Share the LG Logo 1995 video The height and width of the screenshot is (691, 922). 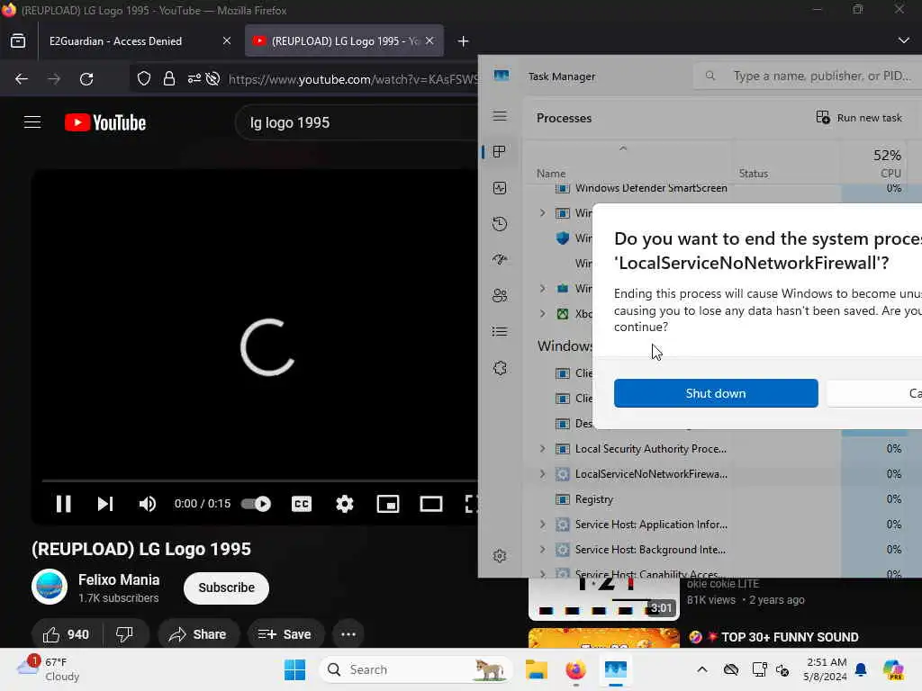pyautogui.click(x=197, y=634)
